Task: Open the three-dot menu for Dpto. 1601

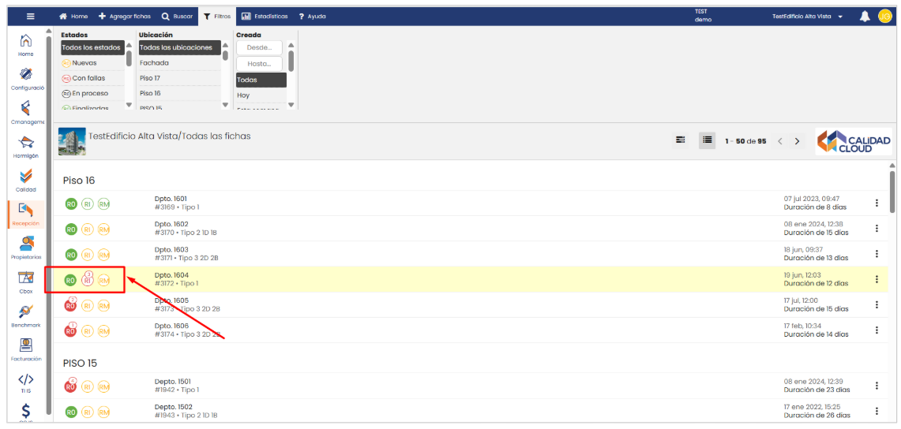Action: tap(877, 203)
